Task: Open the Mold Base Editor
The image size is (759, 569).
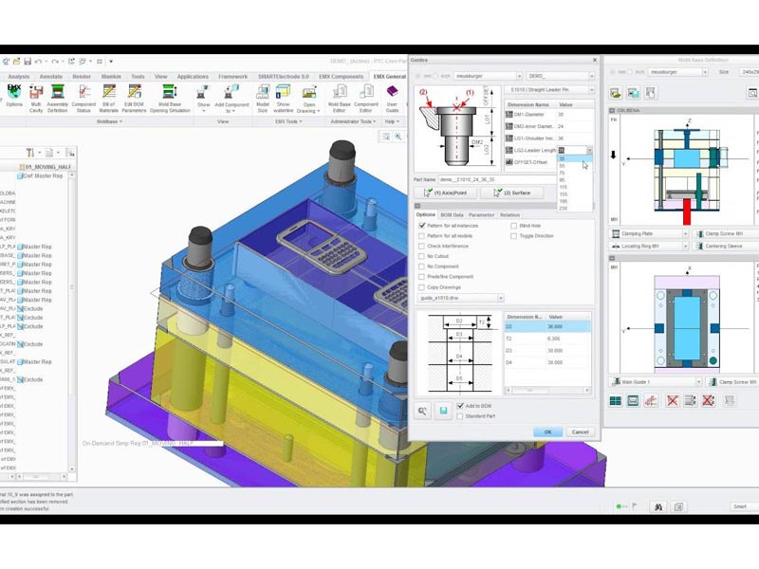Action: 339,95
